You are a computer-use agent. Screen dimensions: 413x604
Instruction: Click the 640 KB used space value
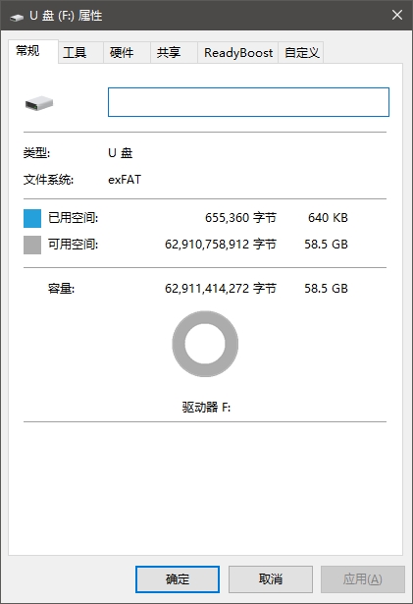328,218
